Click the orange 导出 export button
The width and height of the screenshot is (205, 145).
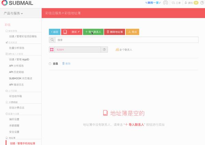(132, 32)
